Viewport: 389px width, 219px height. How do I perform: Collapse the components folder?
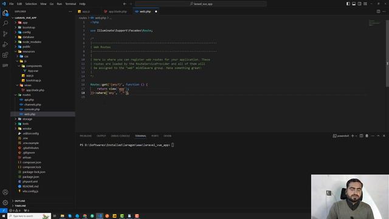point(34,66)
